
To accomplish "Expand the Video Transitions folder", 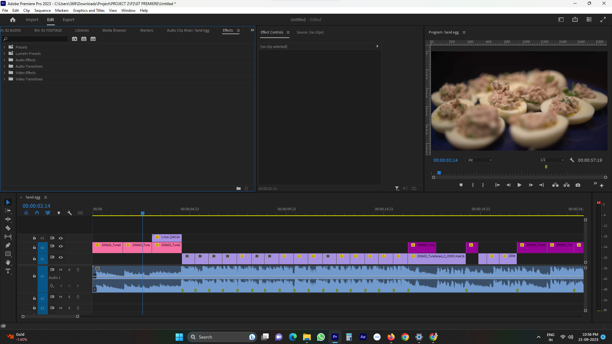I will click(x=4, y=79).
